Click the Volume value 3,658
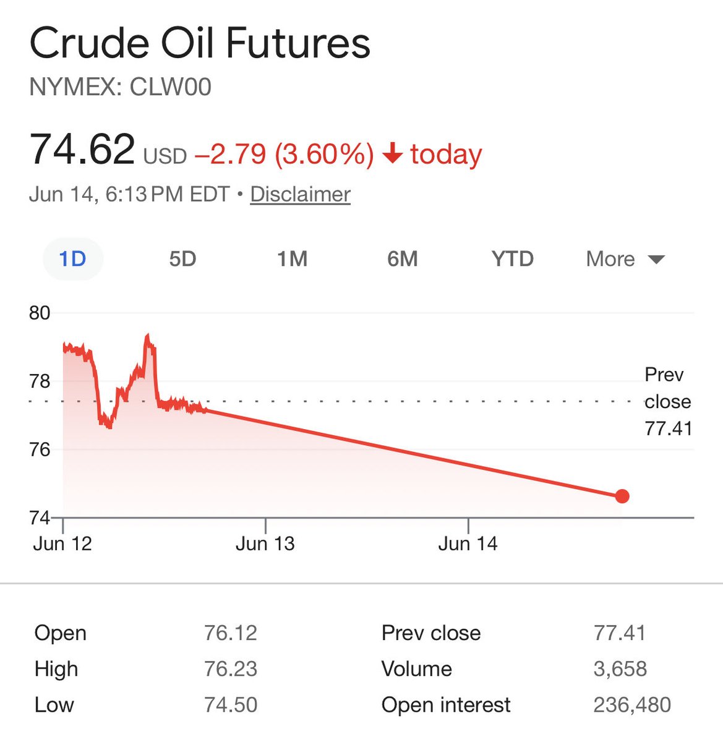 click(620, 668)
